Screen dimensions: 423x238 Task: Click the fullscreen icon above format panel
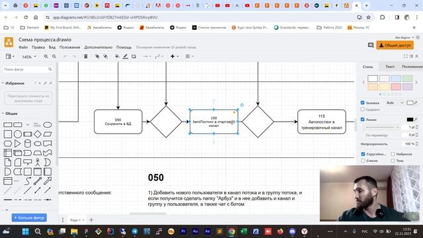(x=405, y=56)
